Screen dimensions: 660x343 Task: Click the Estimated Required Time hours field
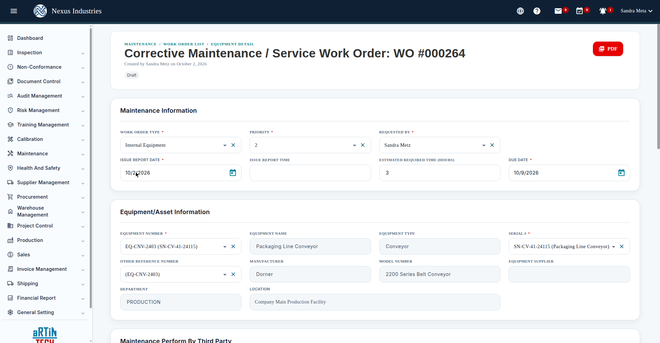click(x=440, y=173)
